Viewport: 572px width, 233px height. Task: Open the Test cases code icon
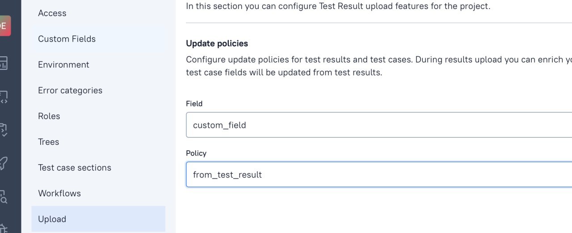(4, 97)
